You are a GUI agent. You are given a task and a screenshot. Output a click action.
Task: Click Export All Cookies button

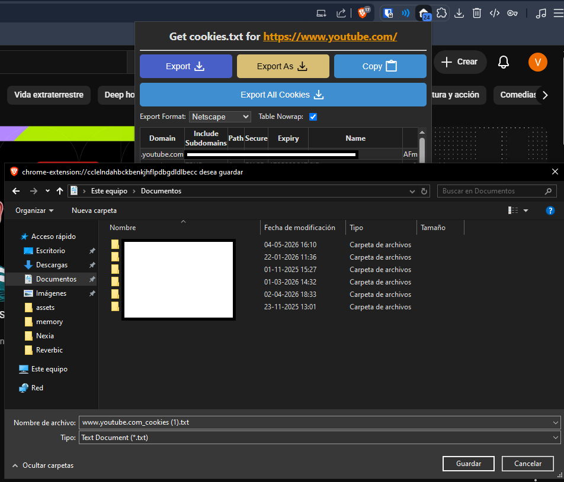(x=283, y=95)
